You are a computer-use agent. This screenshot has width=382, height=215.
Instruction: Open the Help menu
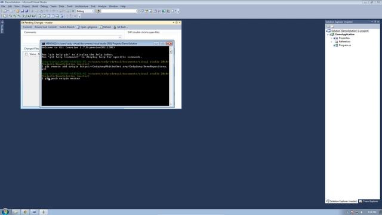pyautogui.click(x=123, y=7)
